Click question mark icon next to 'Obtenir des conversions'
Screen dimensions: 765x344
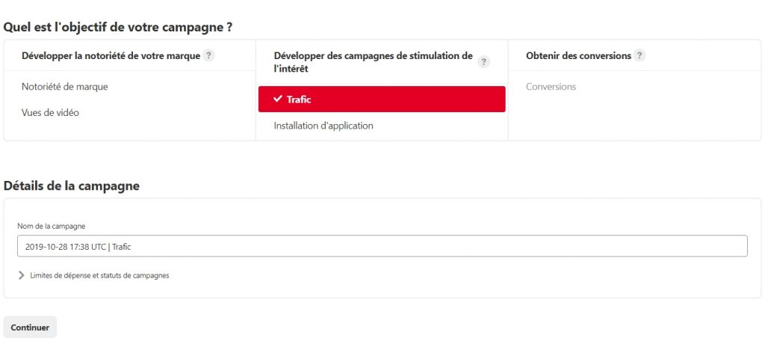(640, 56)
